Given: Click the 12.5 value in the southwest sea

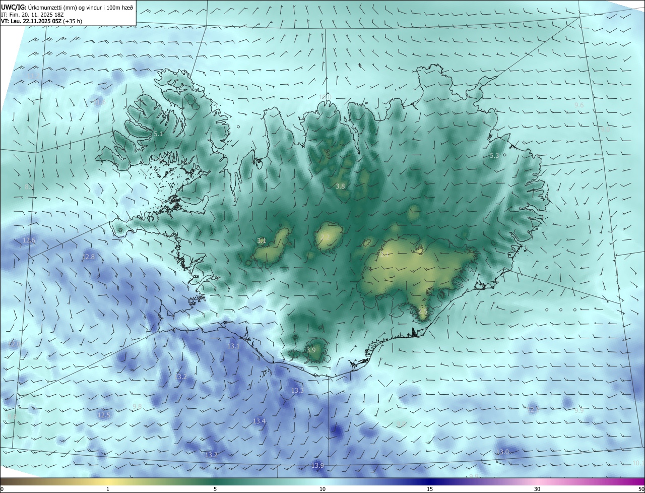Looking at the screenshot, I should (104, 415).
